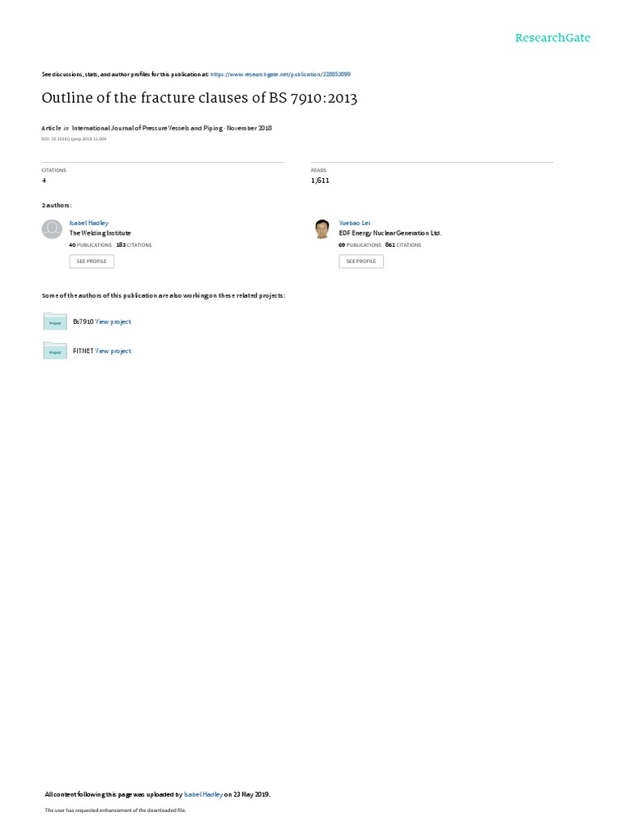Click the 861 citations stat for Yuebao Lei
Image resolution: width=622 pixels, height=829 pixels.
pos(403,245)
